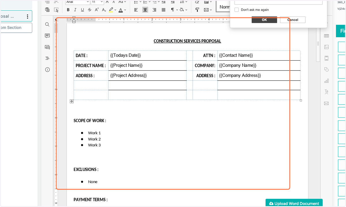
Task: Toggle nonprinting characters pilcrow
Action: (172, 10)
